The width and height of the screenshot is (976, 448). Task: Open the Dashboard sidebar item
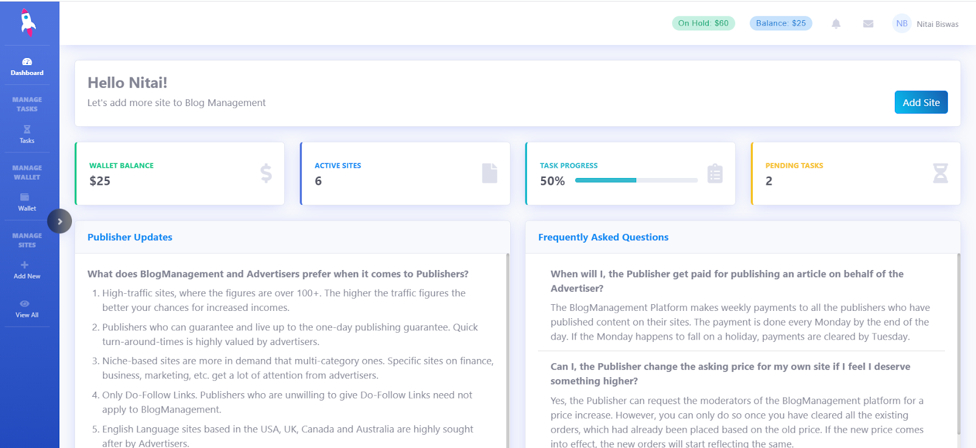[27, 67]
